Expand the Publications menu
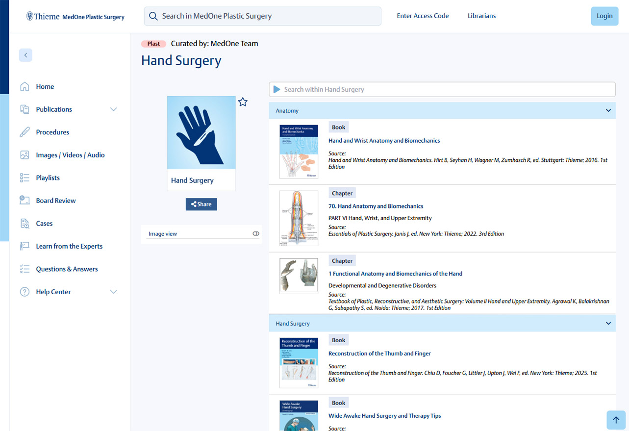This screenshot has height=431, width=629. (113, 109)
